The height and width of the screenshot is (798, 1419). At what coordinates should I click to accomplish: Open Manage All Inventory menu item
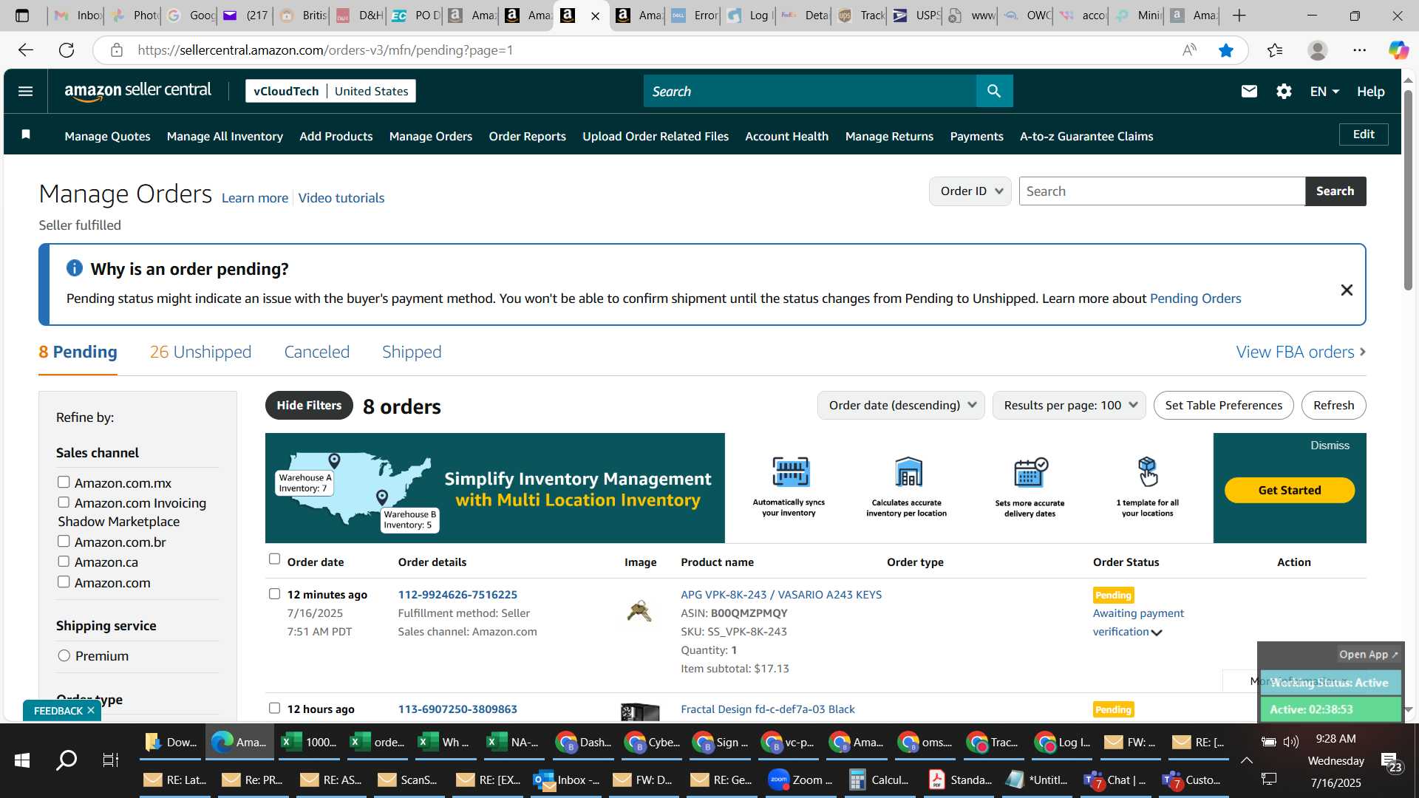click(225, 136)
